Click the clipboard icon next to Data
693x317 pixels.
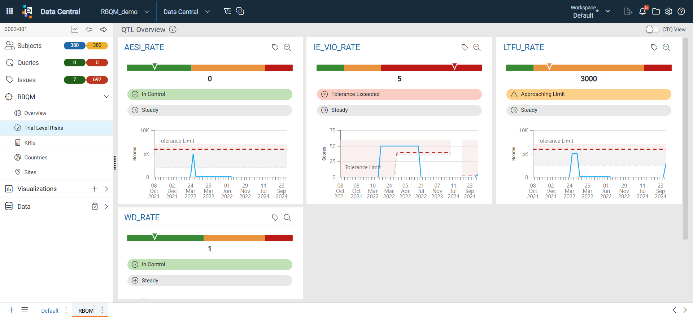coord(95,206)
